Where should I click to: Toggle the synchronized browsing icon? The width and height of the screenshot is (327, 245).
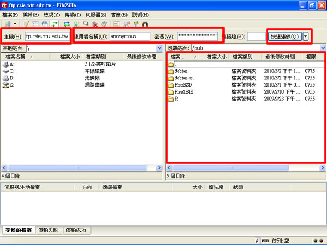tap(136, 24)
